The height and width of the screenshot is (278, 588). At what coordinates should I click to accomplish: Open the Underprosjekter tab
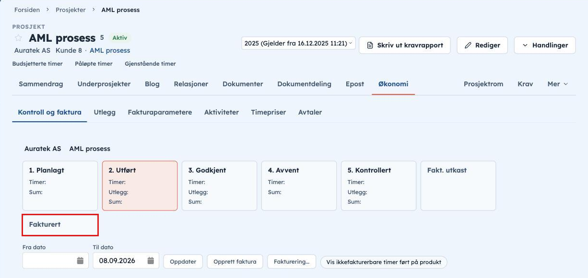[104, 84]
